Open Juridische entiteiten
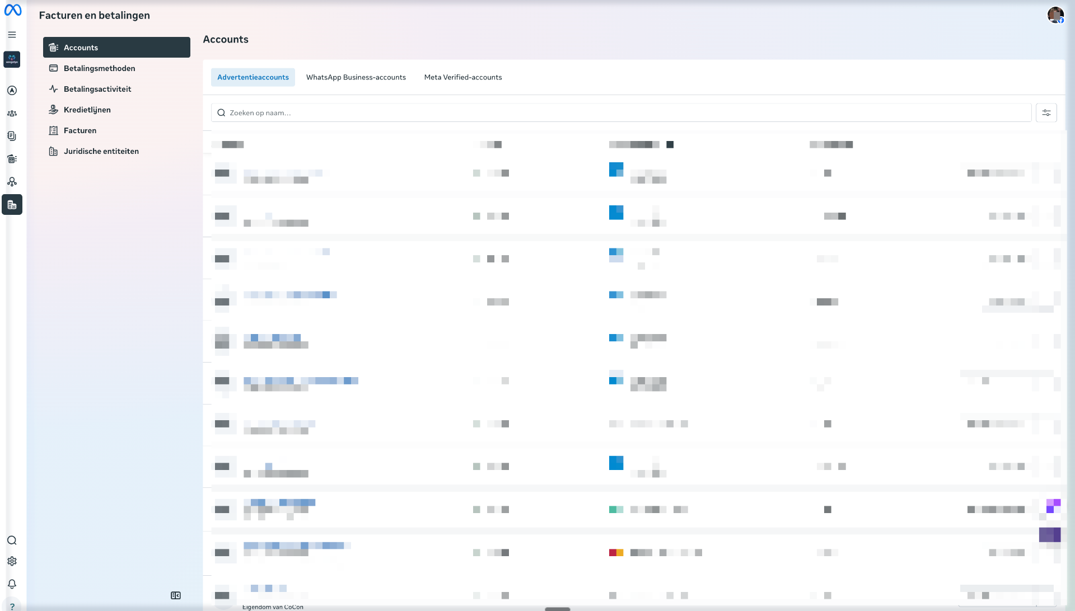This screenshot has height=611, width=1075. tap(116, 151)
